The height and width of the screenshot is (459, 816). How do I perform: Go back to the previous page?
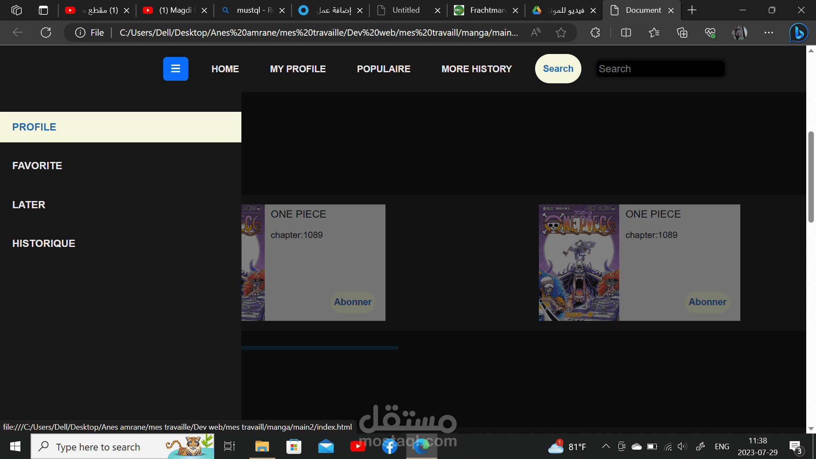pos(18,33)
